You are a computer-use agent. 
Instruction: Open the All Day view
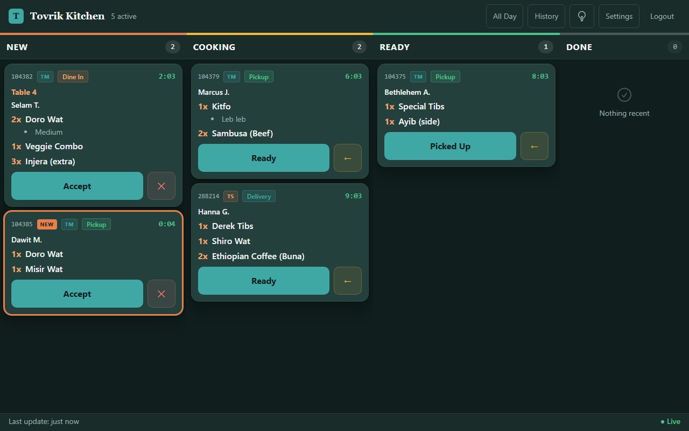pyautogui.click(x=504, y=16)
